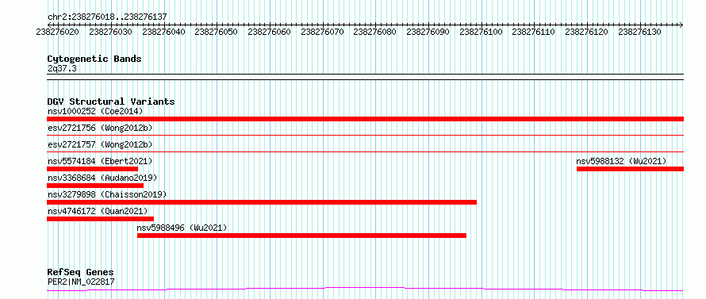
Task: Click the red bar under nsv3368684
Action: (95, 186)
